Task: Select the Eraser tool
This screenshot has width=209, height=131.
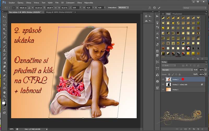Action: 4,58
